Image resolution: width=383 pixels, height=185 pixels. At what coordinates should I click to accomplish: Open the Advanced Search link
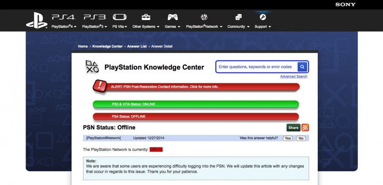[x=294, y=77]
